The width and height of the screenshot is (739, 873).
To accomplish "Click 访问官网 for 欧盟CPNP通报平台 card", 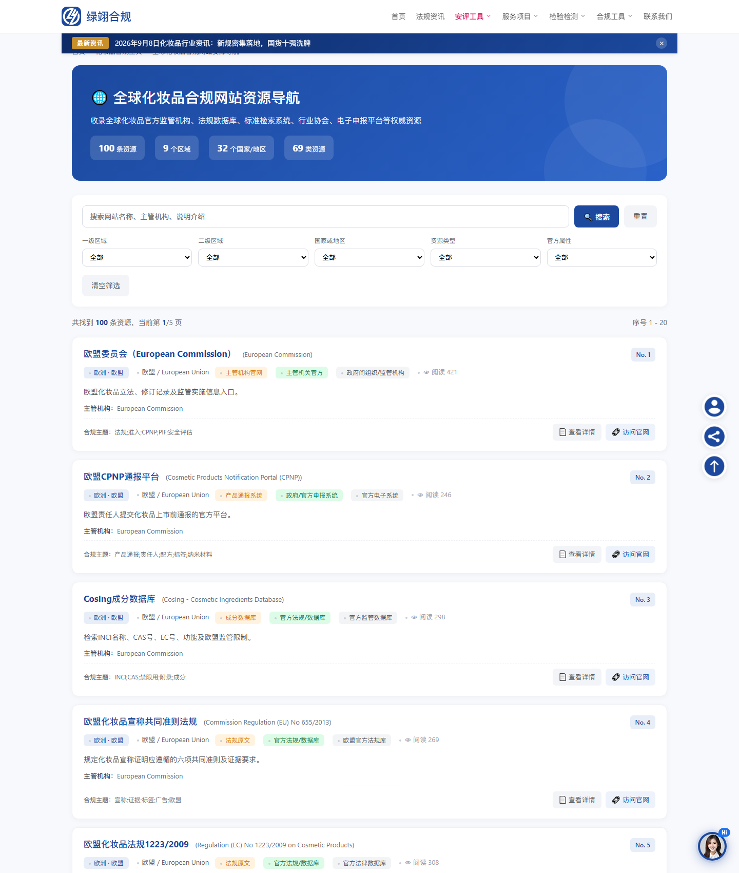I will [630, 555].
